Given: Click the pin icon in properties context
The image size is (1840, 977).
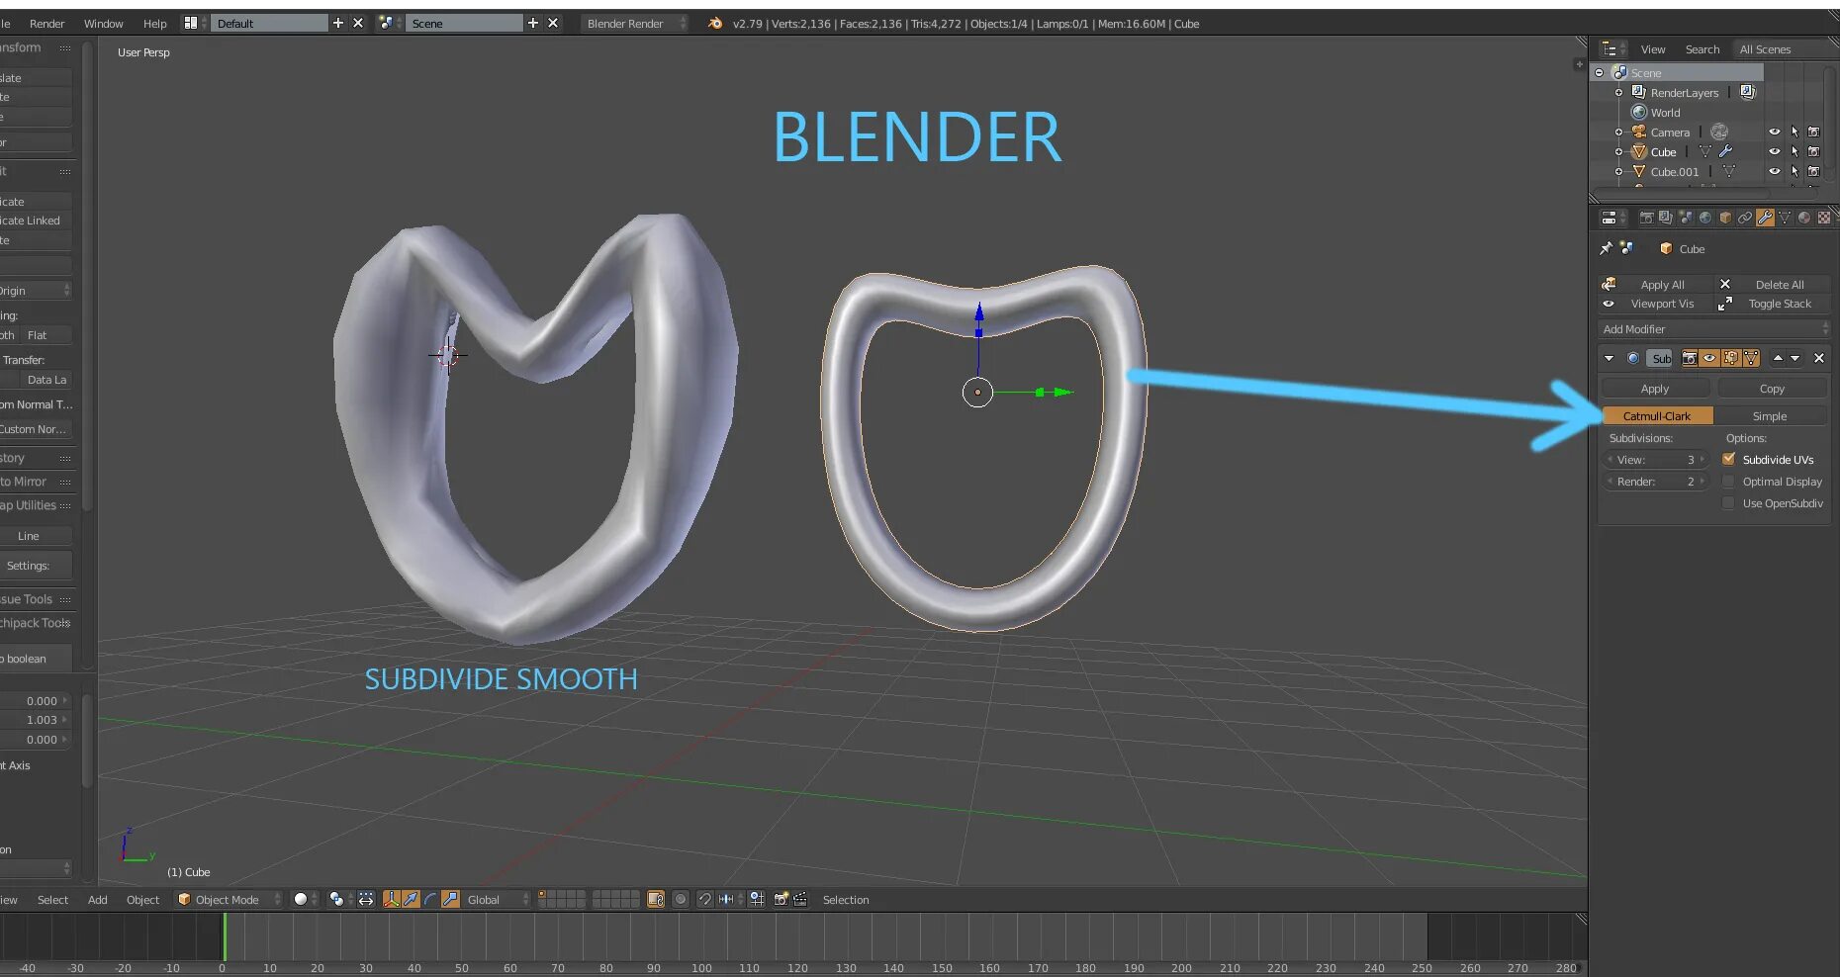Looking at the screenshot, I should point(1606,248).
